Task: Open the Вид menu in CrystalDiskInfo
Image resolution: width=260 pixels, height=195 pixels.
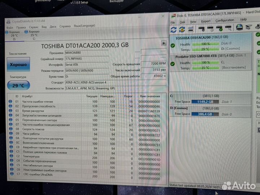Action: pyautogui.click(x=44, y=27)
